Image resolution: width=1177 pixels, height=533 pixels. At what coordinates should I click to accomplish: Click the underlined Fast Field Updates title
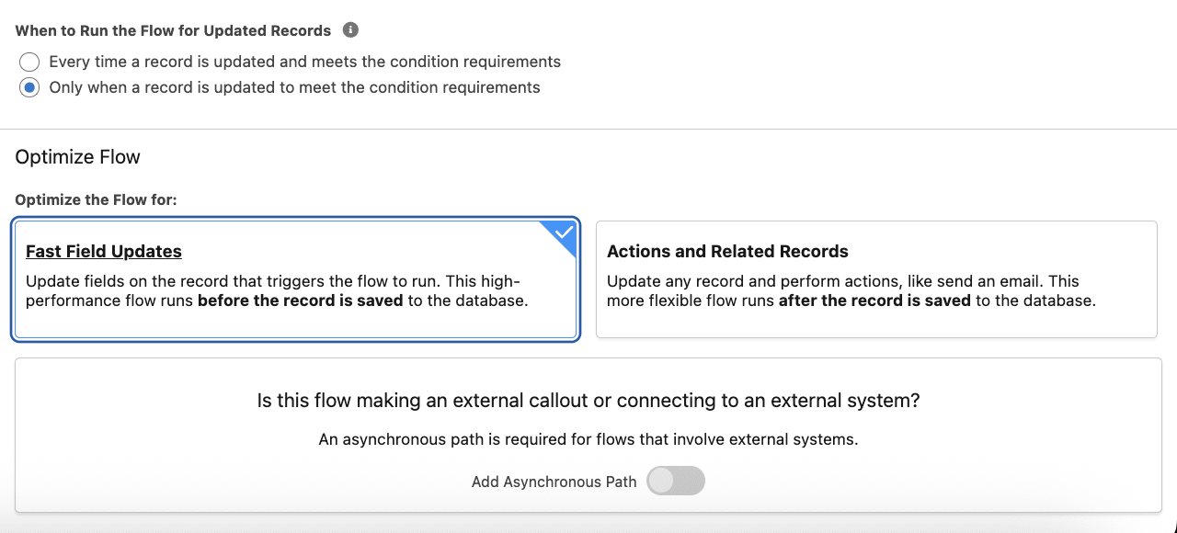(x=104, y=252)
